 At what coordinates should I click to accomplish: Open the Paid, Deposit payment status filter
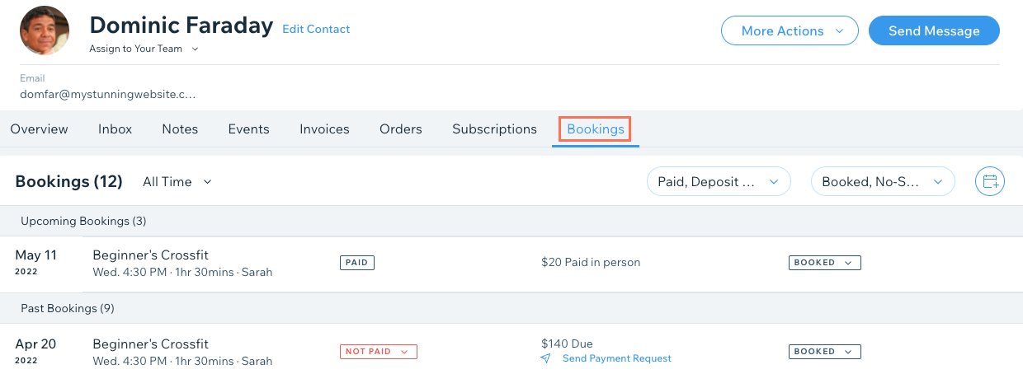point(719,181)
